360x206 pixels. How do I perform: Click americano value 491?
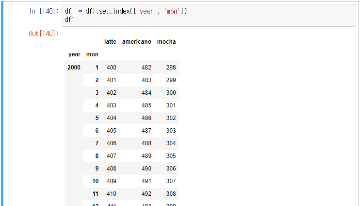[147, 181]
